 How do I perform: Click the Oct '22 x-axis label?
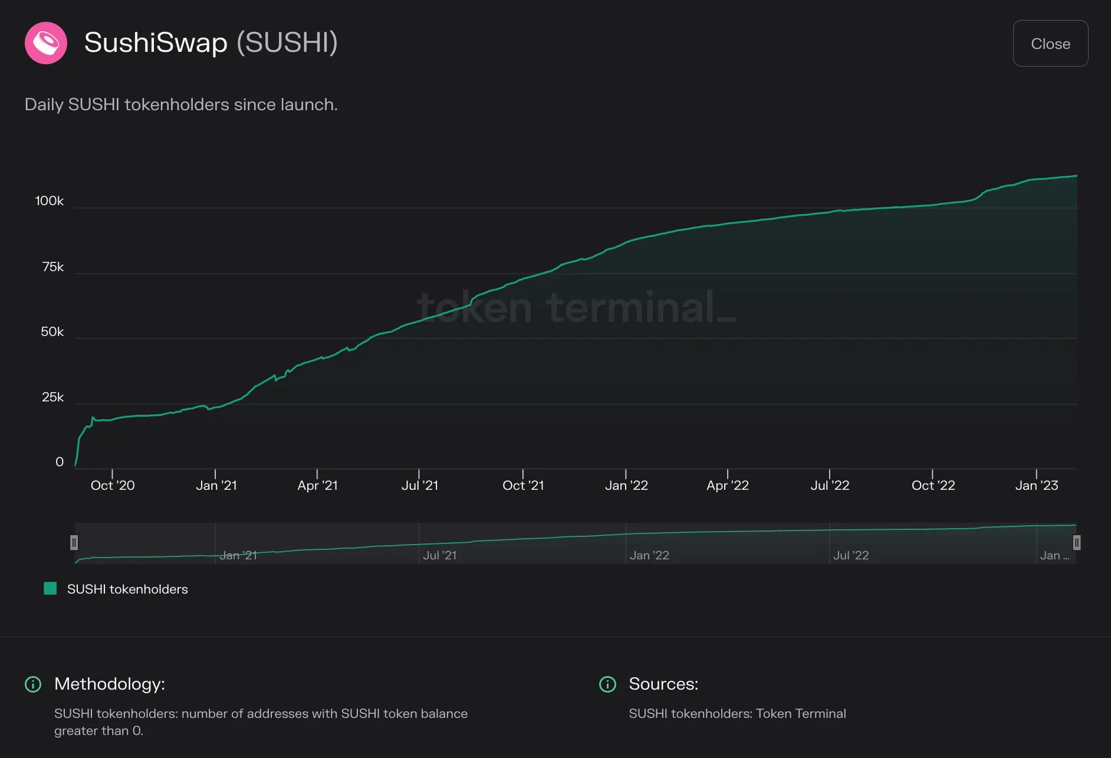point(933,485)
